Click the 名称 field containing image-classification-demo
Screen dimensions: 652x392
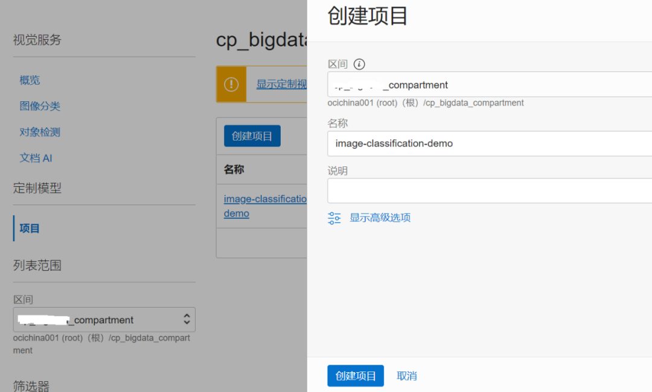490,144
